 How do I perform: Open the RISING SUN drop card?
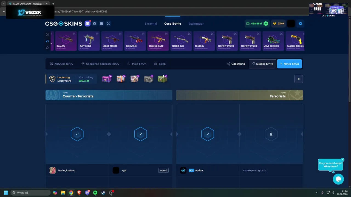click(181, 41)
